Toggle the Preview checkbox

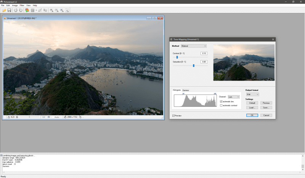point(173,116)
